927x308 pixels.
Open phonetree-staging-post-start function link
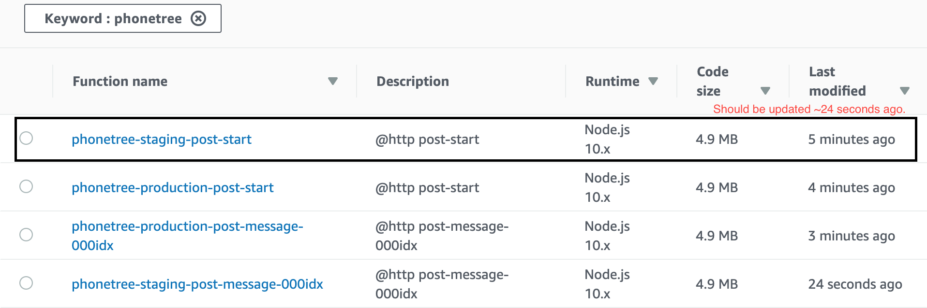point(162,139)
